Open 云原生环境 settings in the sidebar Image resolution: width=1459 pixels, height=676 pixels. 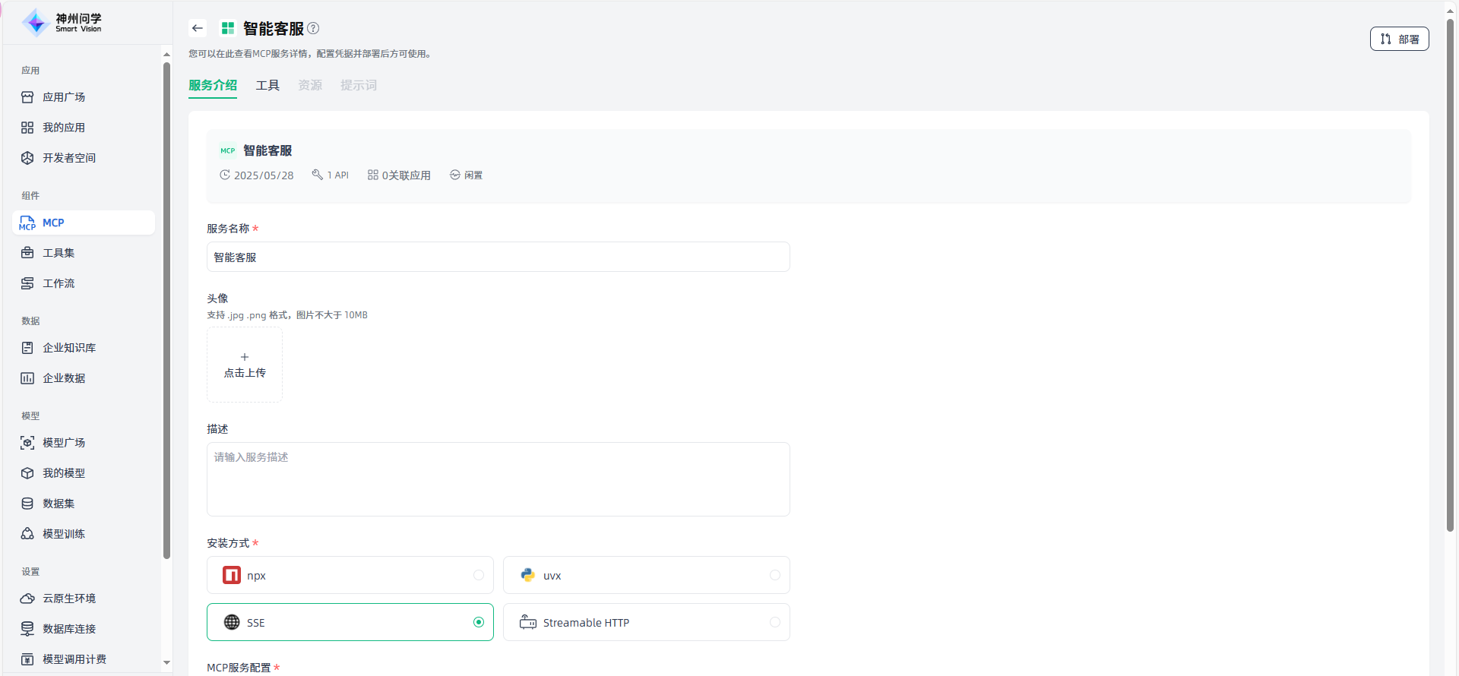[69, 599]
